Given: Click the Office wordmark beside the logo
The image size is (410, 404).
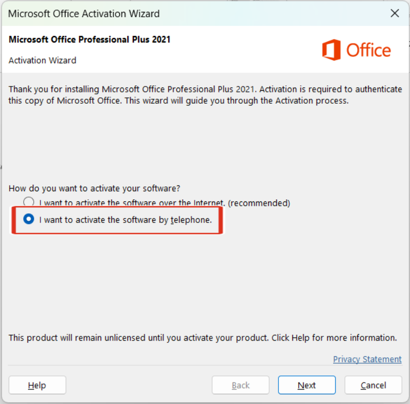Looking at the screenshot, I should click(x=369, y=50).
